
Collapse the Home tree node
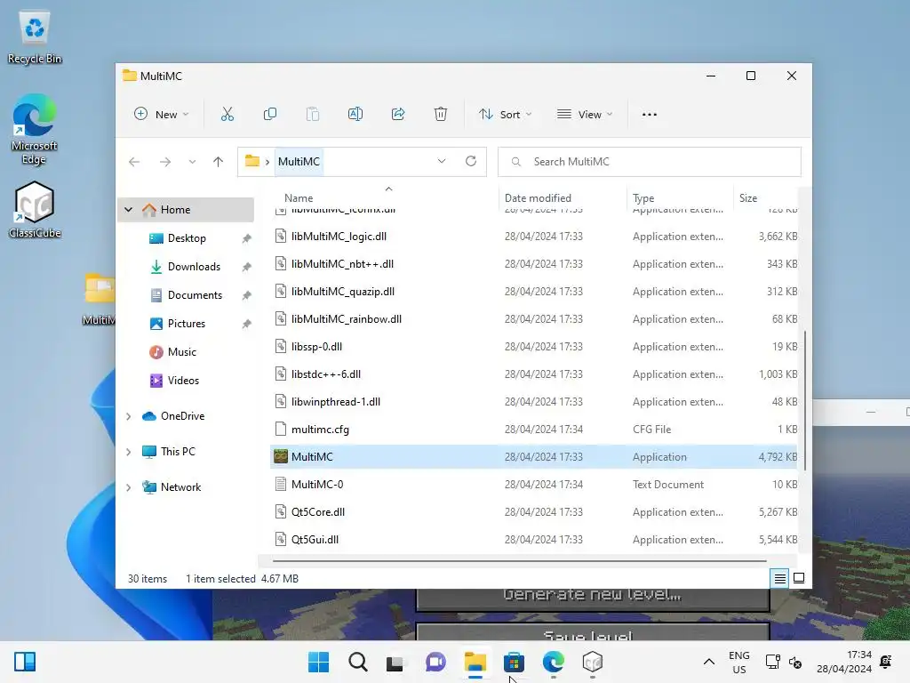128,210
